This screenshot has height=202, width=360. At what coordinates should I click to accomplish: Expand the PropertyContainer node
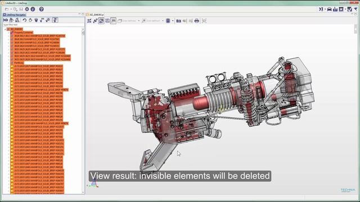[9, 33]
